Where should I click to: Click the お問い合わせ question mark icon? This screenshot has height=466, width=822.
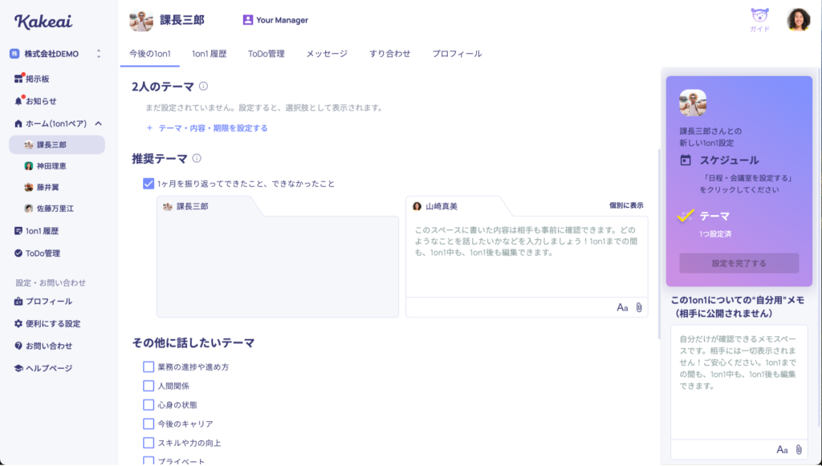[x=18, y=346]
